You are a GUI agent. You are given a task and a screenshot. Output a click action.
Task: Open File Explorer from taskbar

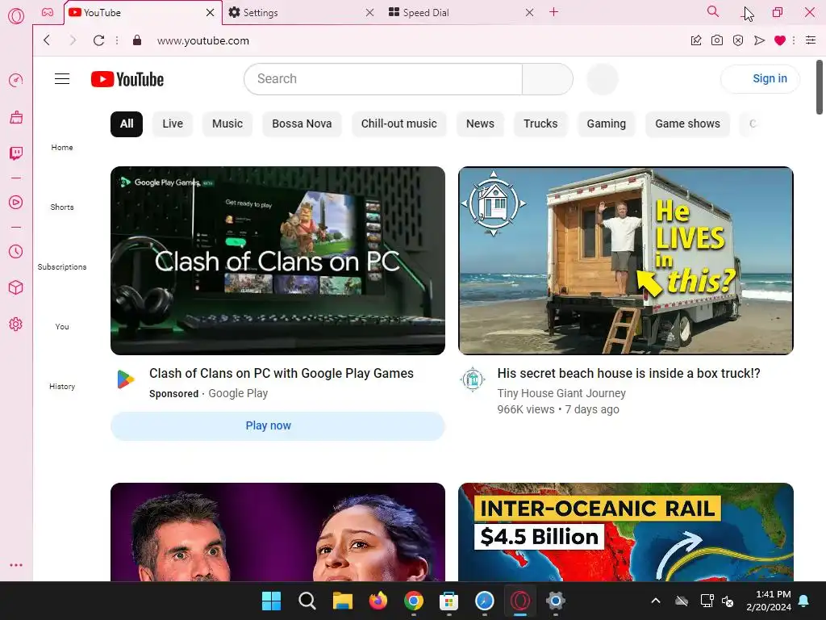pyautogui.click(x=342, y=601)
